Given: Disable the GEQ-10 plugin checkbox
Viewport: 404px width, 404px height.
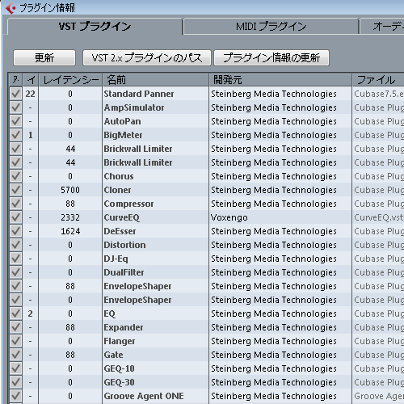Looking at the screenshot, I should click(15, 368).
